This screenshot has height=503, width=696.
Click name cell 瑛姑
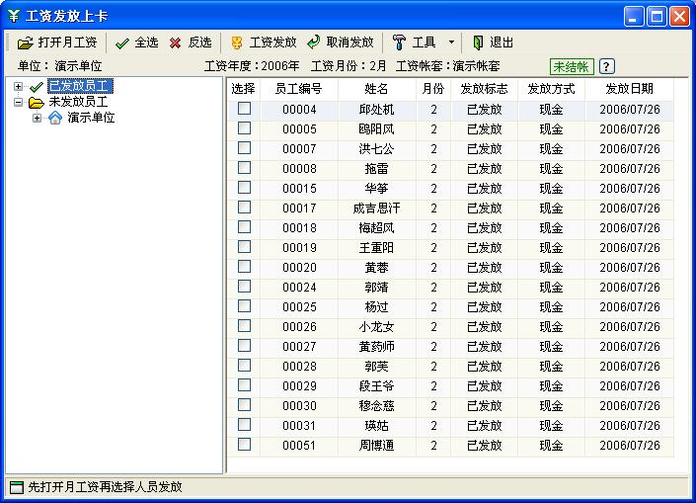coord(376,426)
